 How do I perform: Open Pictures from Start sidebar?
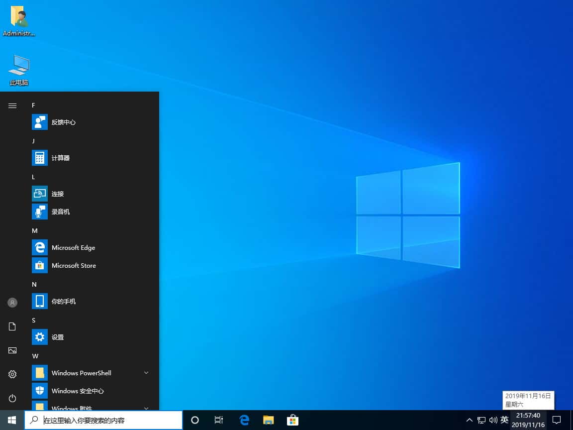(12, 350)
